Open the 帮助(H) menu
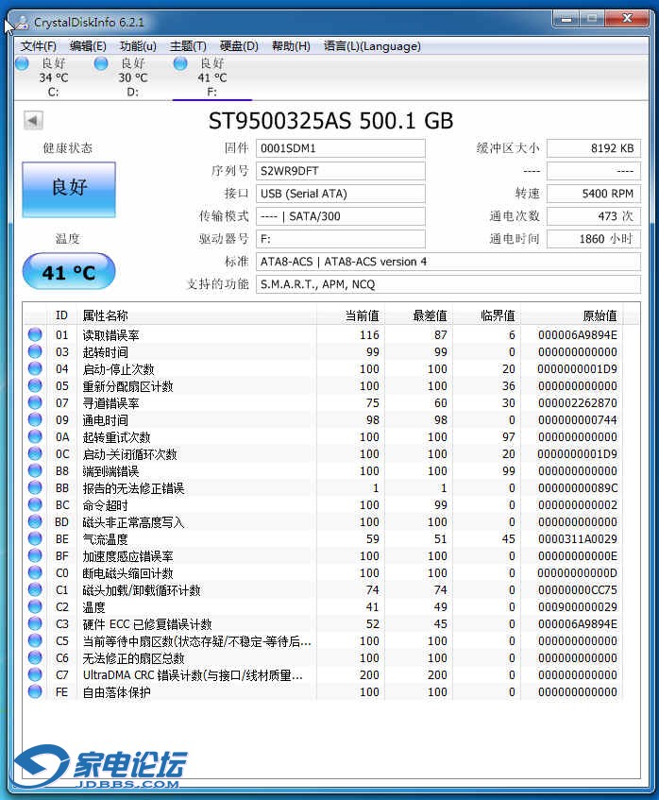 [x=291, y=46]
